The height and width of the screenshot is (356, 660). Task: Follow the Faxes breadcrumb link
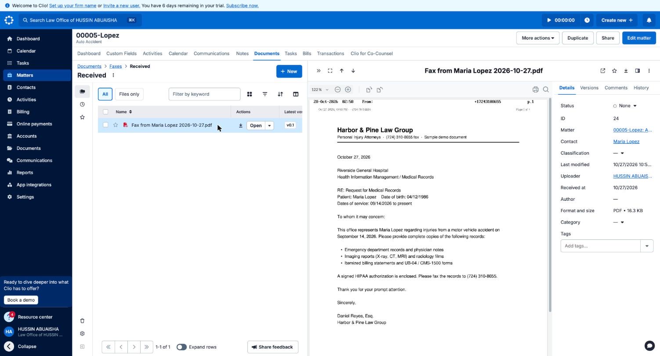pyautogui.click(x=116, y=66)
